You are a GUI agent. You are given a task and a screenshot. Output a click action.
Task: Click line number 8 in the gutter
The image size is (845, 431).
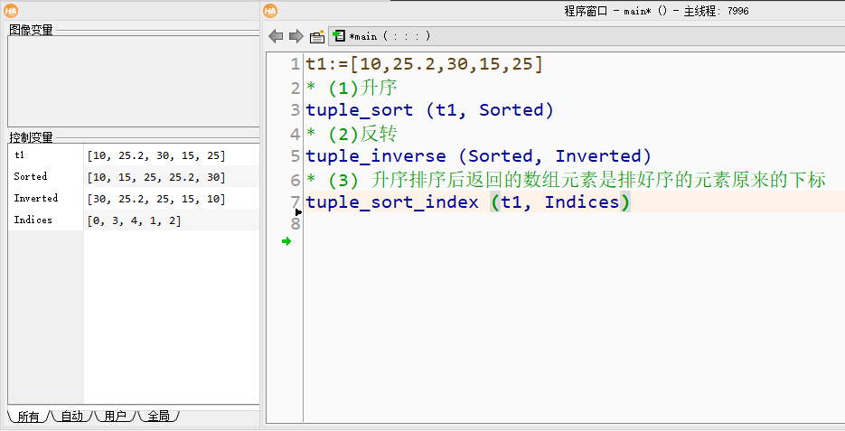[x=295, y=223]
